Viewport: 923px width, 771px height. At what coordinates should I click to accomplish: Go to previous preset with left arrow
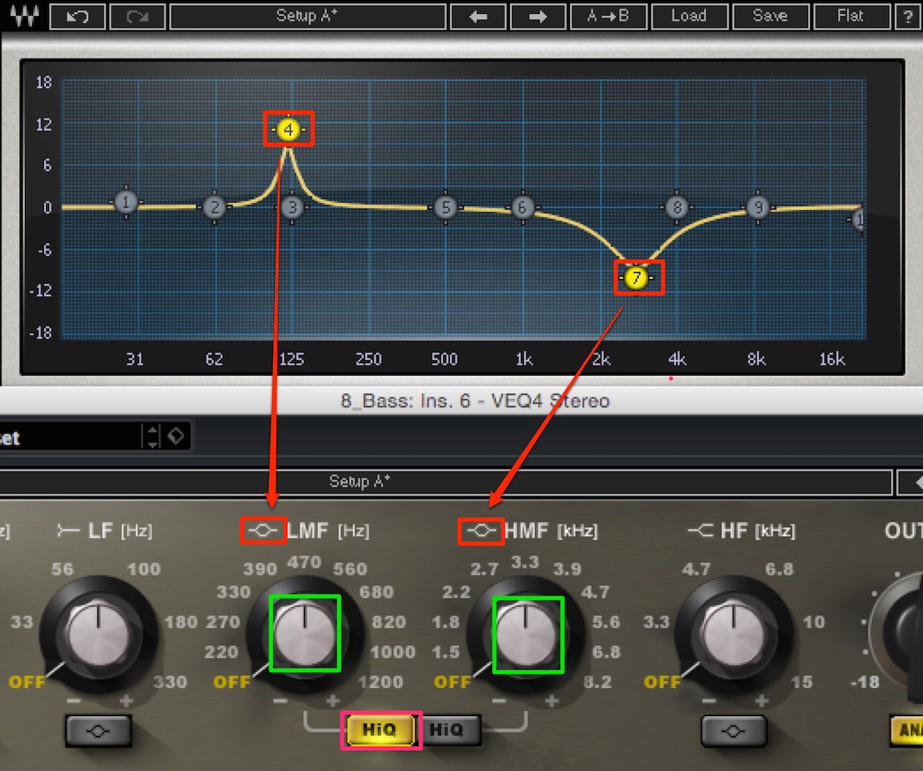pos(478,16)
